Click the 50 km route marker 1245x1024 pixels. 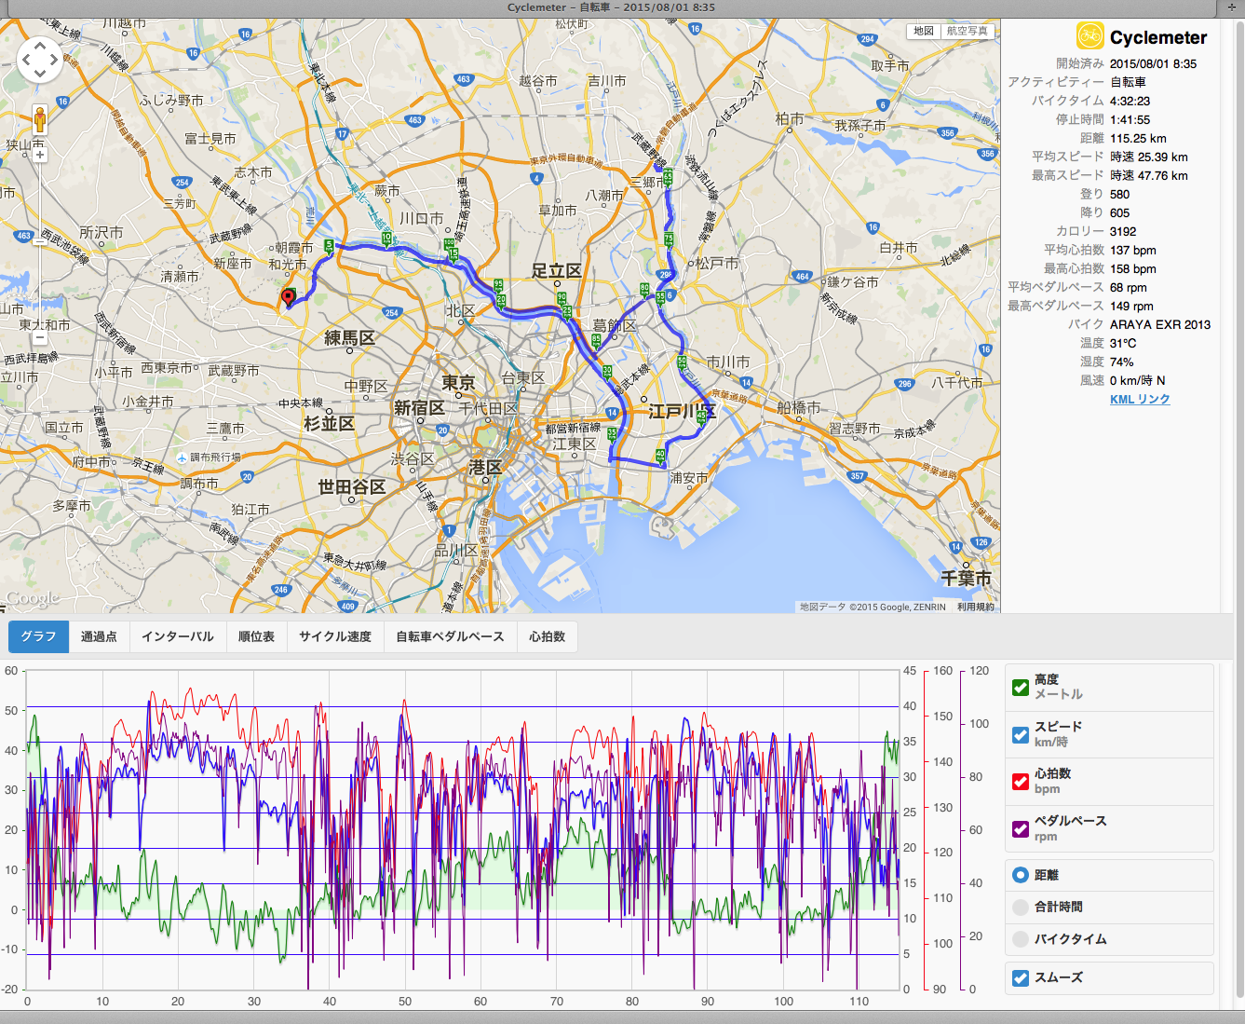[x=682, y=363]
